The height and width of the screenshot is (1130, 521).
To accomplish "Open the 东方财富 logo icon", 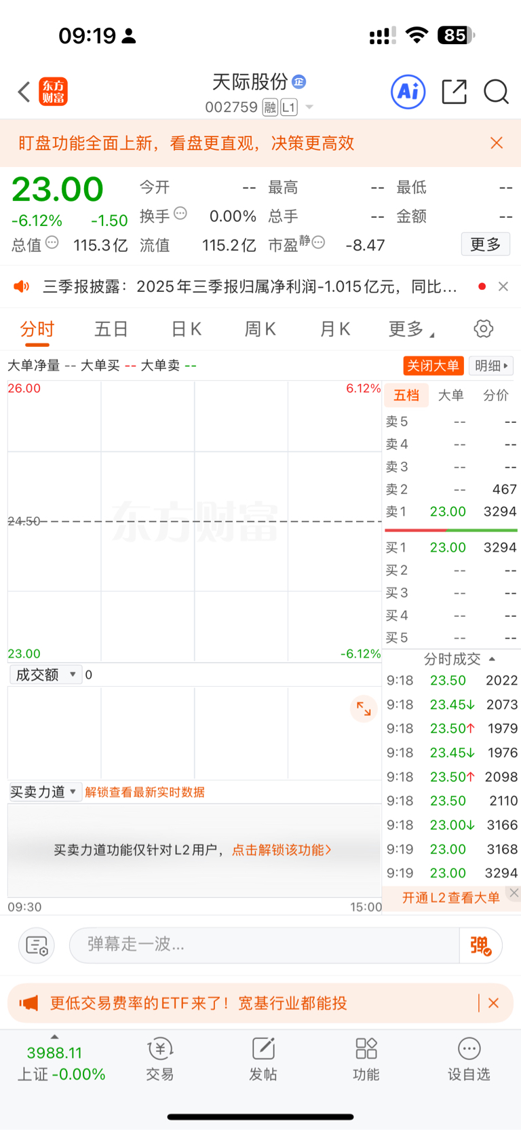I will 54,92.
